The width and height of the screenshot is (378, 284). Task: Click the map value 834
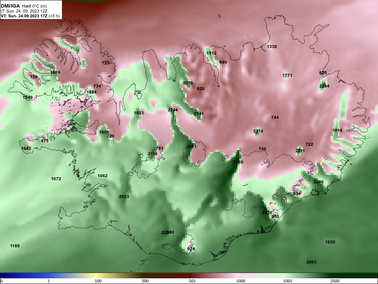(x=297, y=193)
